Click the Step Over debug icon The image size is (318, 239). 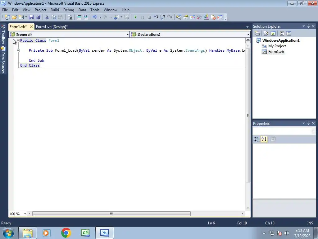pos(163,17)
